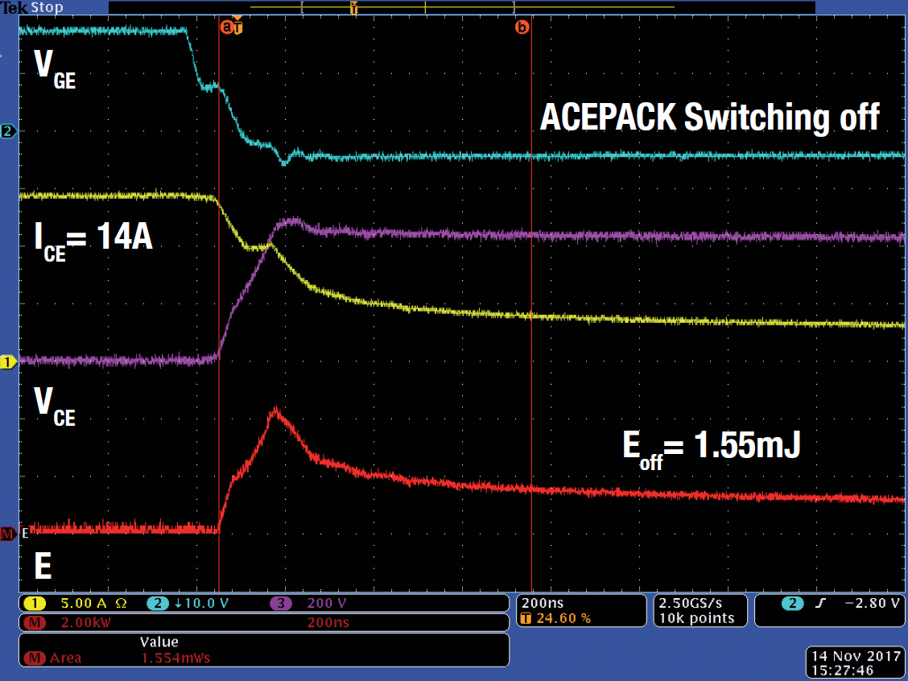908x681 pixels.
Task: Select the orange cursor a marker
Action: click(x=226, y=27)
